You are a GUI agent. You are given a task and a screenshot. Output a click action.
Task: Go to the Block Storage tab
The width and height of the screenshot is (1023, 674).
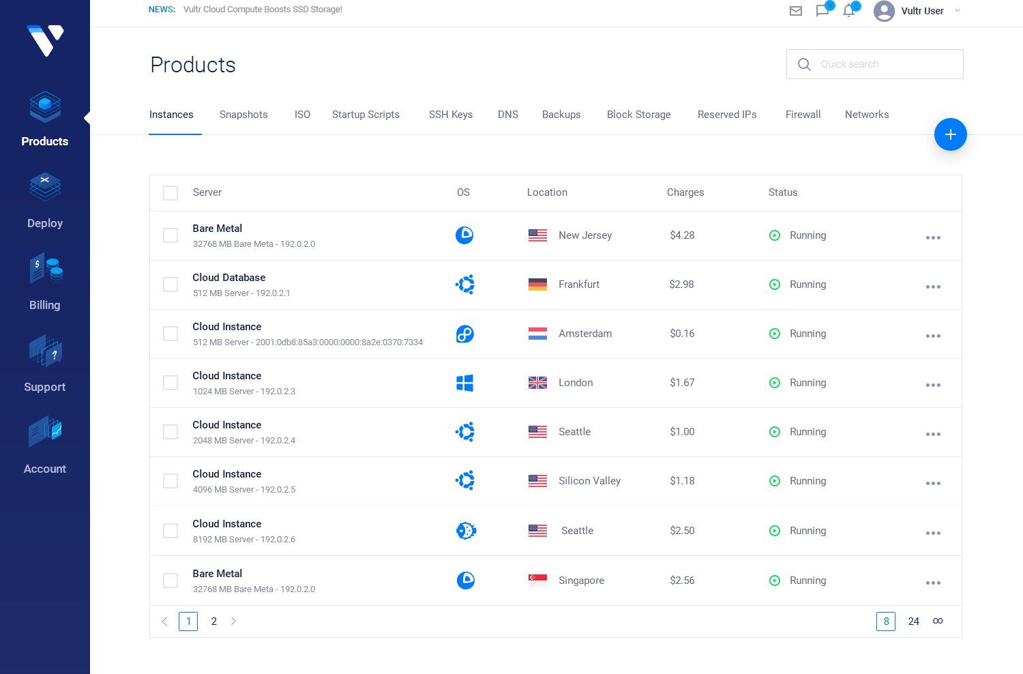pos(639,115)
